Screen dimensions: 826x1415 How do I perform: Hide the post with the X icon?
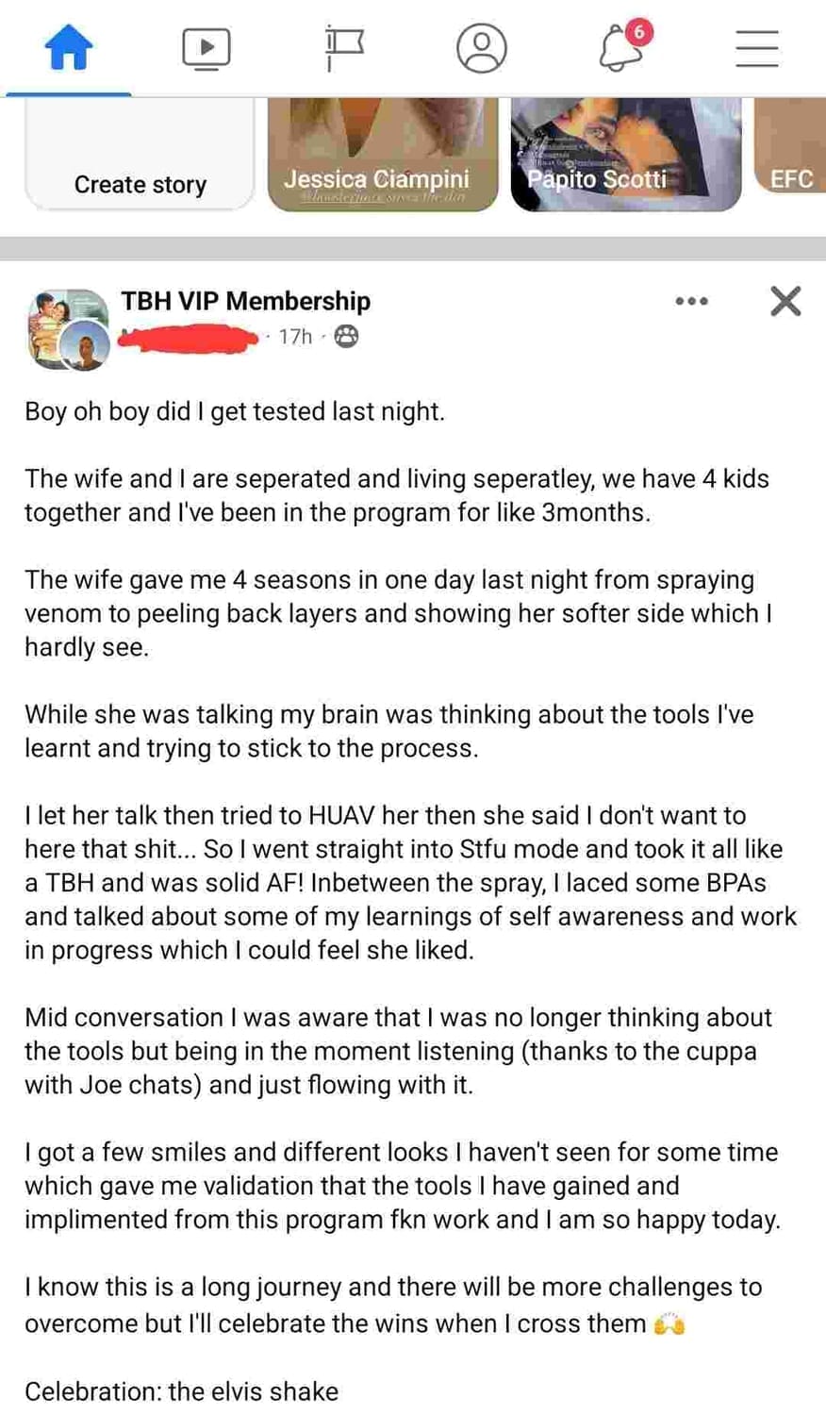(x=785, y=301)
